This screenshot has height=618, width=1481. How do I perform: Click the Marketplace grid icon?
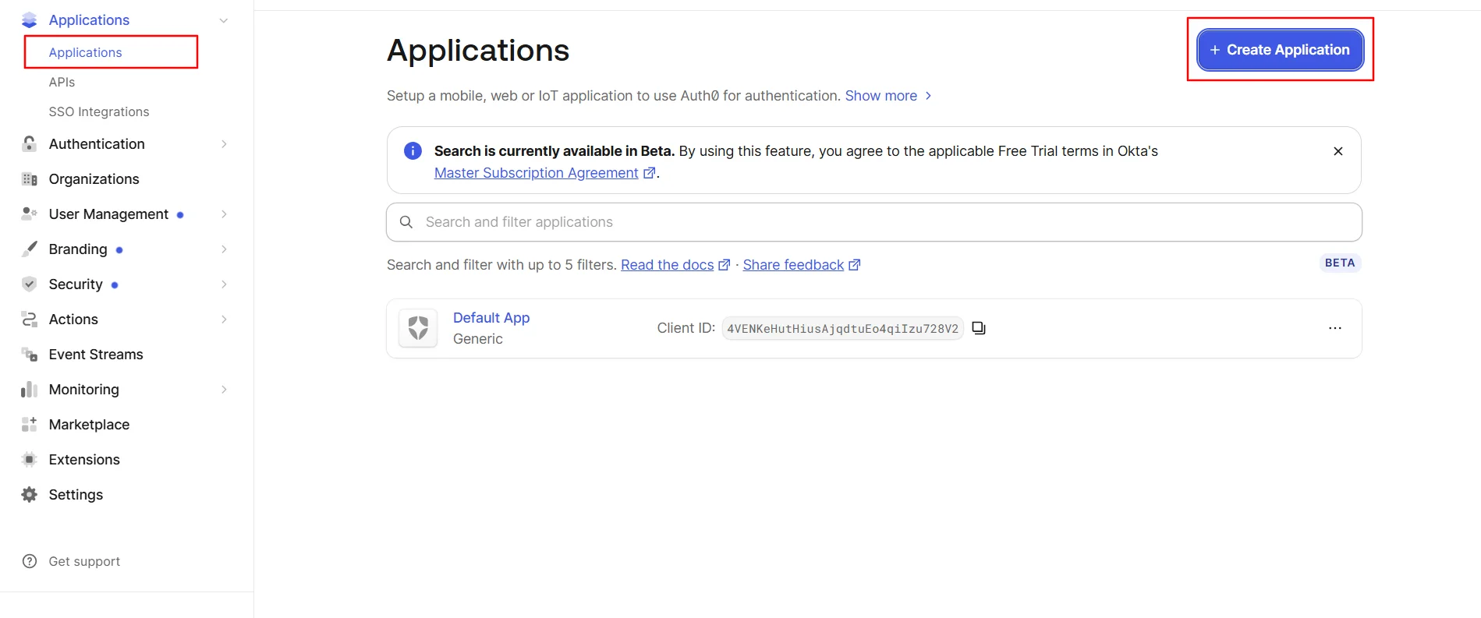(30, 425)
